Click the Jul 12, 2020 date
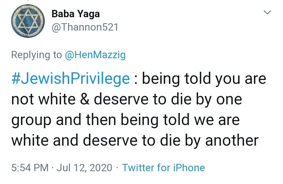 click(84, 167)
